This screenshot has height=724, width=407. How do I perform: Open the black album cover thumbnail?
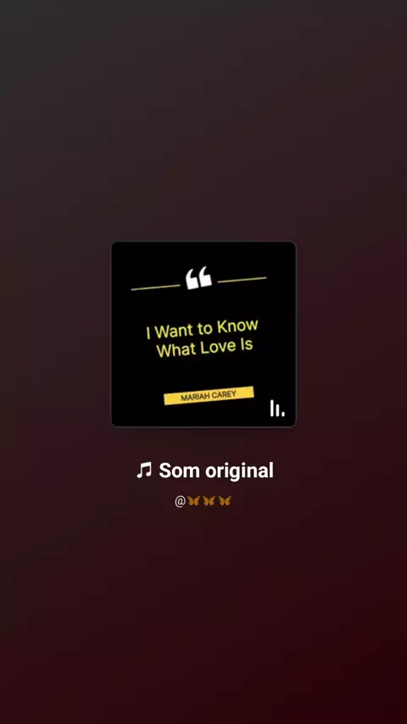click(x=203, y=334)
